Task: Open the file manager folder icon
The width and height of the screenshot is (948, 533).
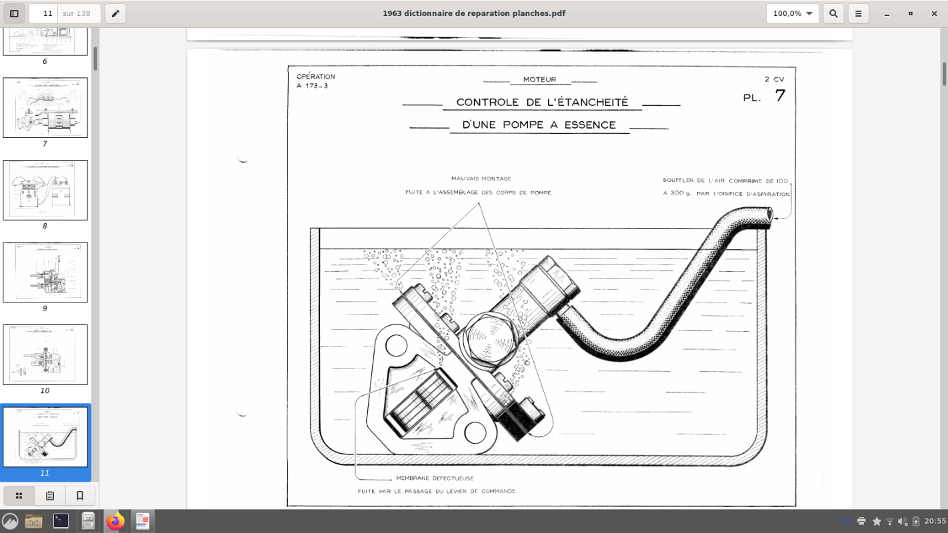Action: point(33,521)
